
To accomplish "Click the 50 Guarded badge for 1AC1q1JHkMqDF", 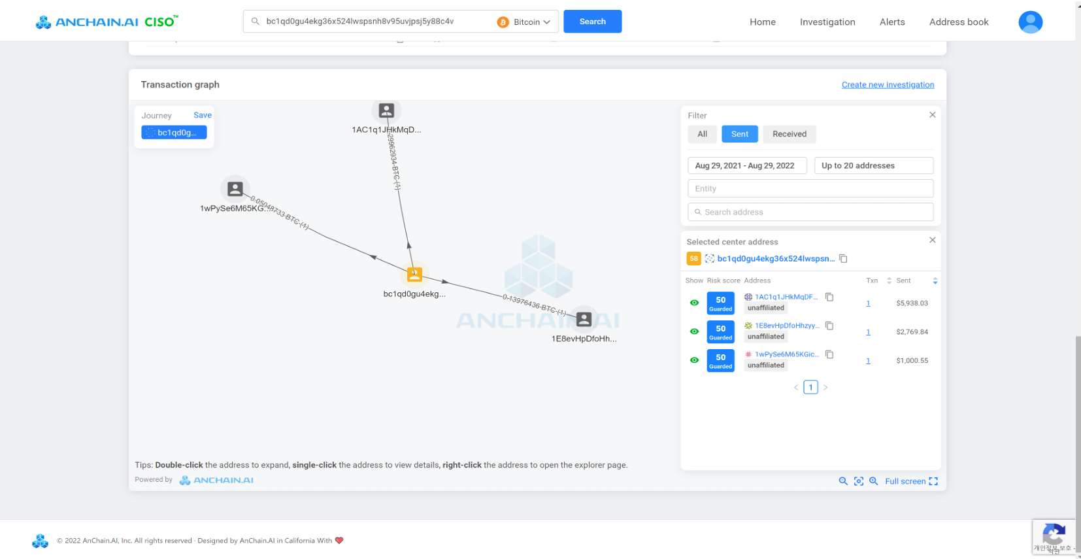I will (721, 303).
